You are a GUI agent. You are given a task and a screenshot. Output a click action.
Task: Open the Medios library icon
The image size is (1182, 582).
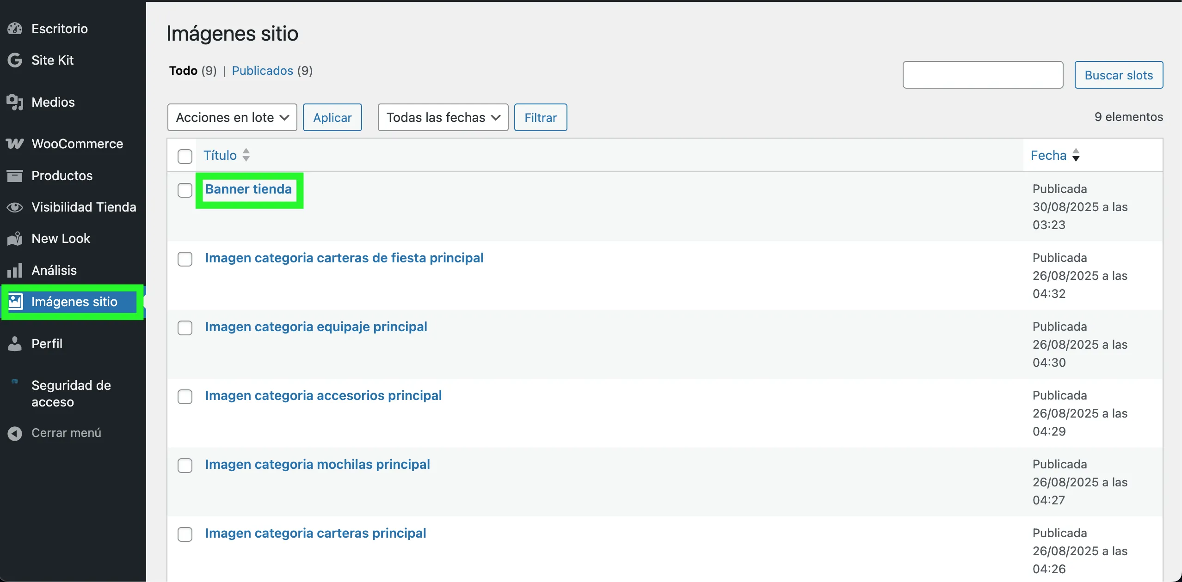[x=14, y=102]
